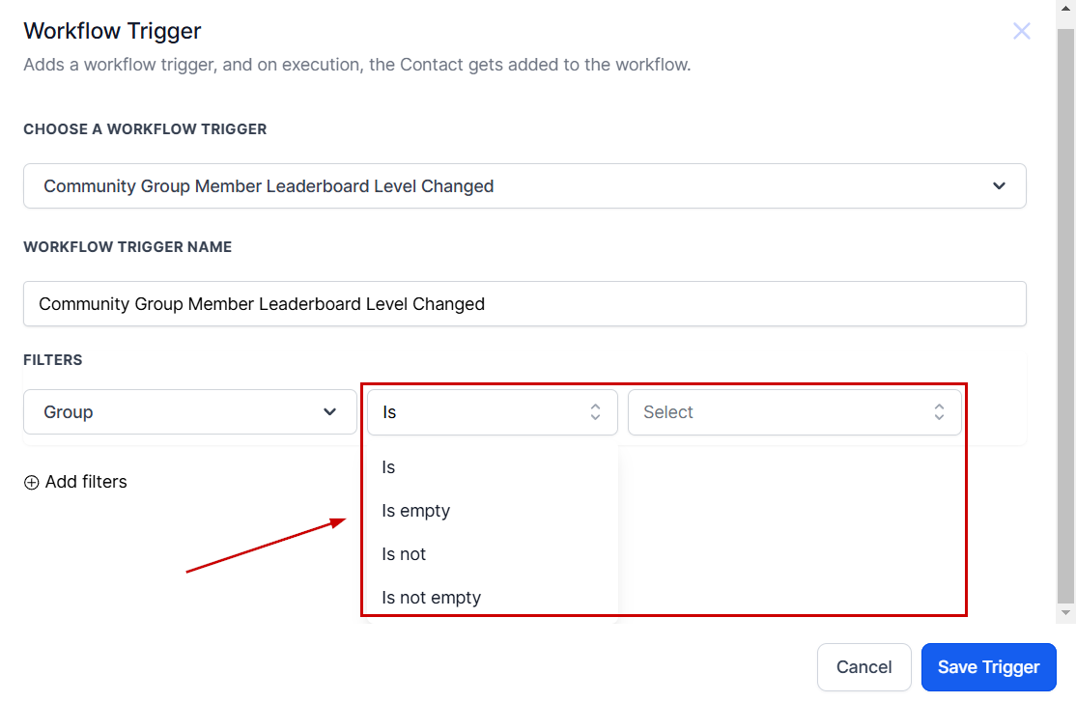Click the scrollbar up arrow
1076x702 pixels.
tap(1065, 8)
